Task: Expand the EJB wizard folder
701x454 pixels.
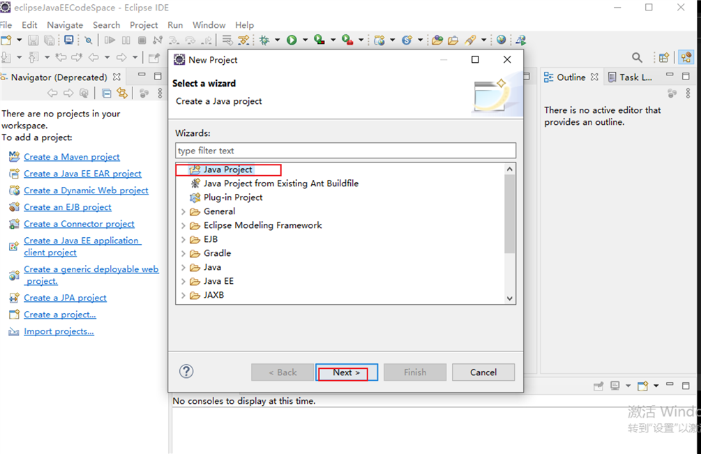Action: 183,239
